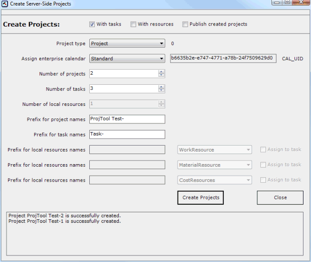Uncheck the With tasks checkbox
Viewport: 311px width, 262px height.
click(92, 24)
